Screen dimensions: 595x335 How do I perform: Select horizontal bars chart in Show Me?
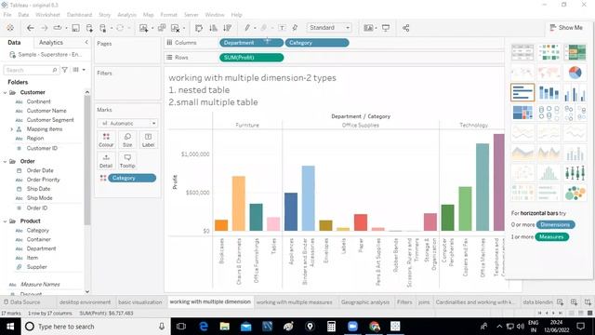tap(522, 92)
